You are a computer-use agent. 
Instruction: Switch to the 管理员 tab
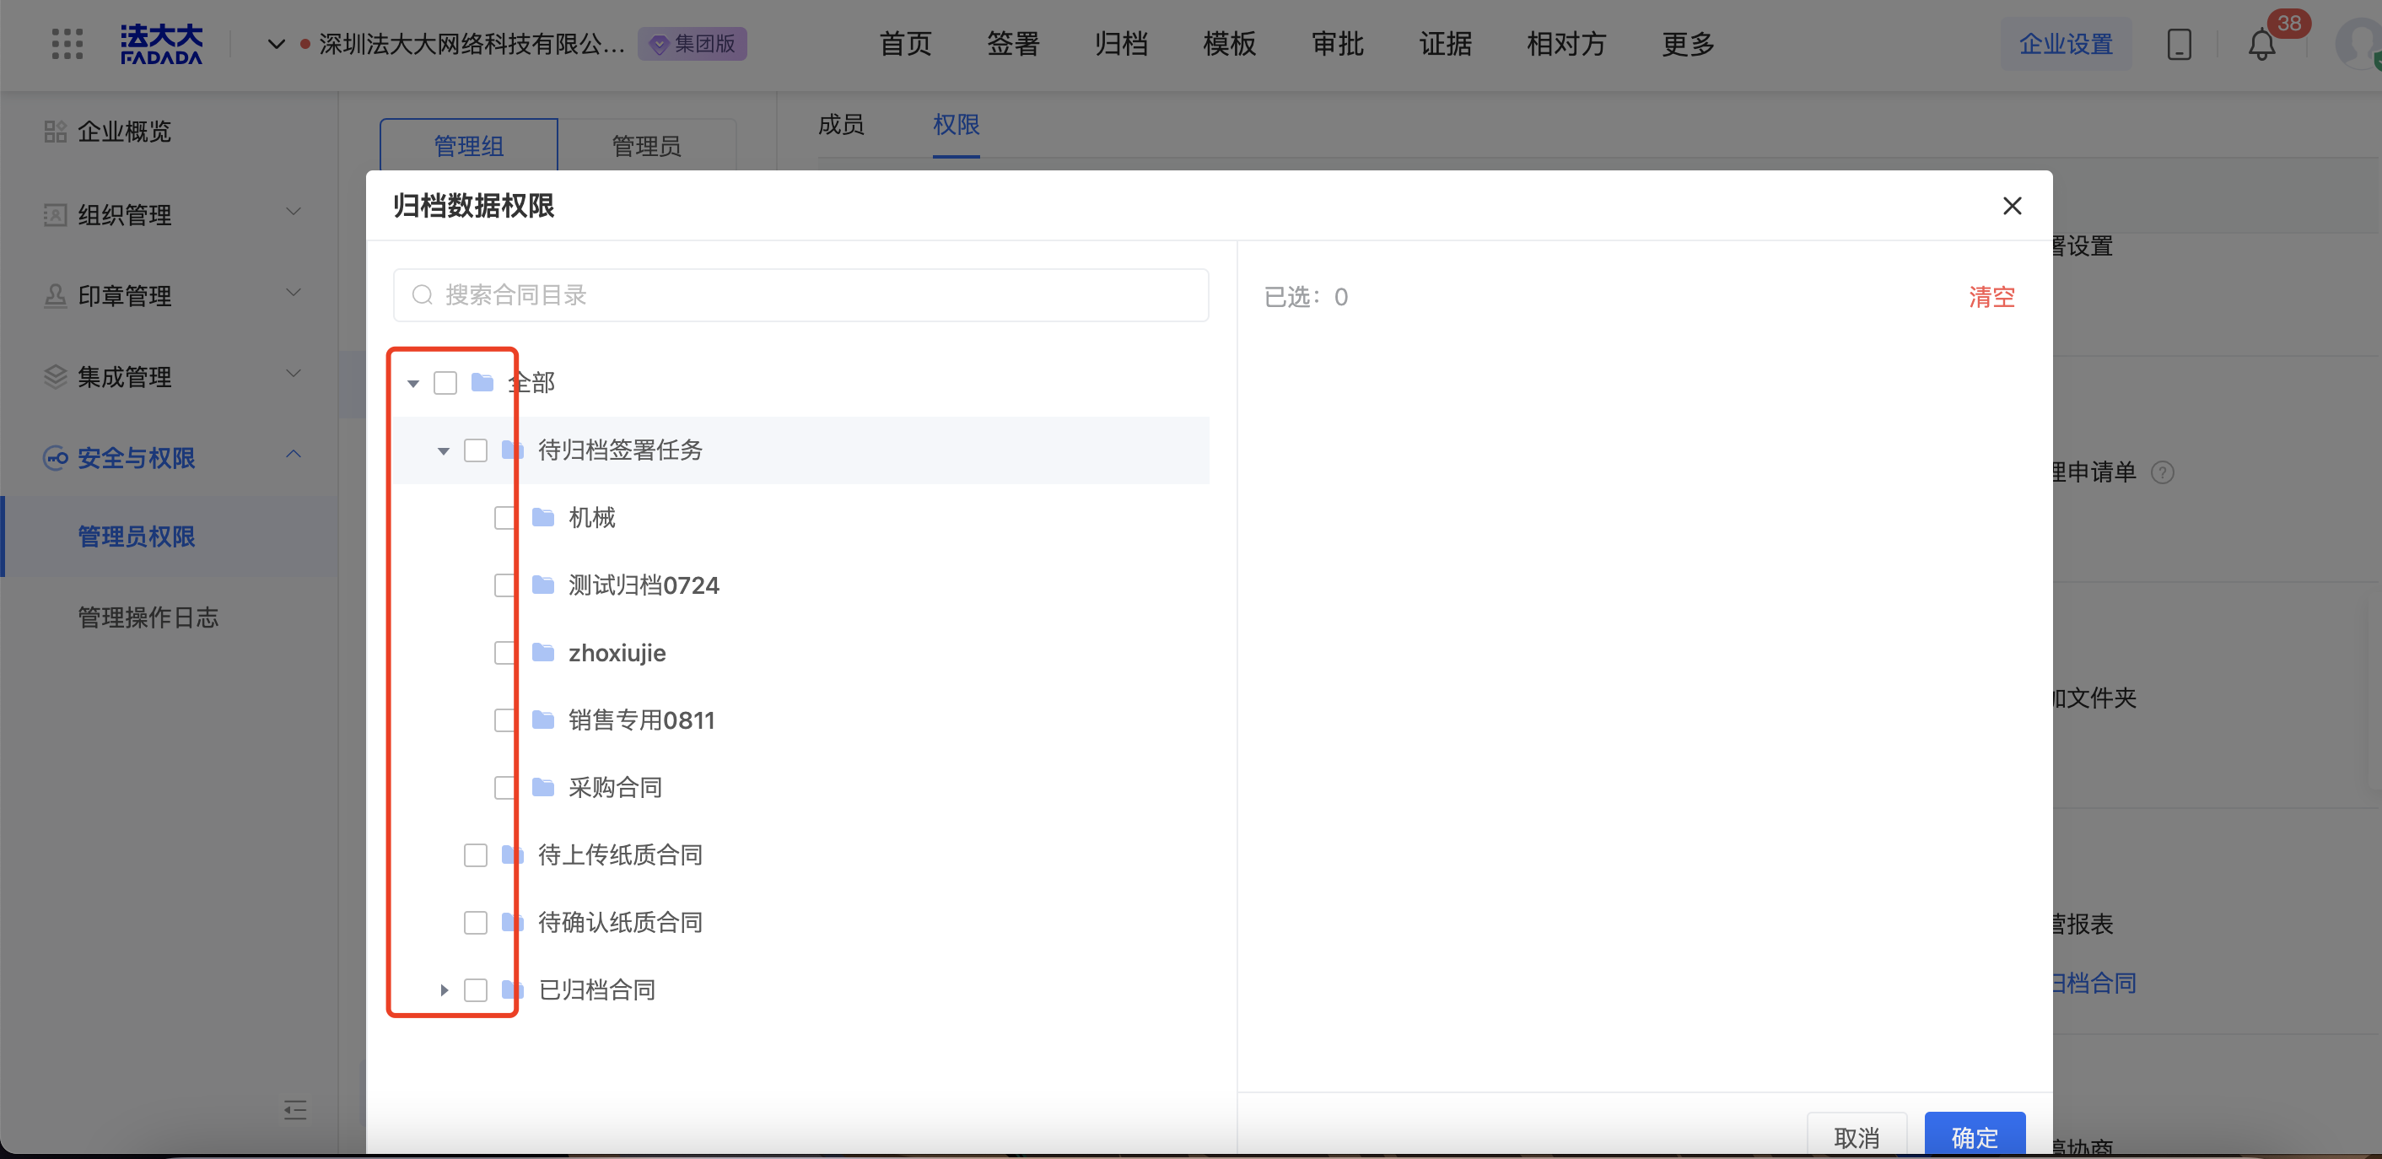coord(646,145)
